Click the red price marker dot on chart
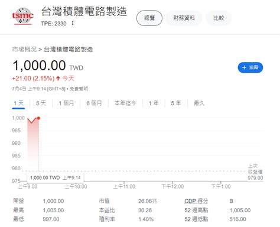The image size is (280, 227). coord(38,118)
